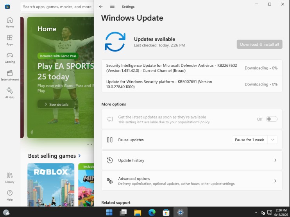Click muted volume tray icon
The width and height of the screenshot is (290, 217).
pos(263,213)
